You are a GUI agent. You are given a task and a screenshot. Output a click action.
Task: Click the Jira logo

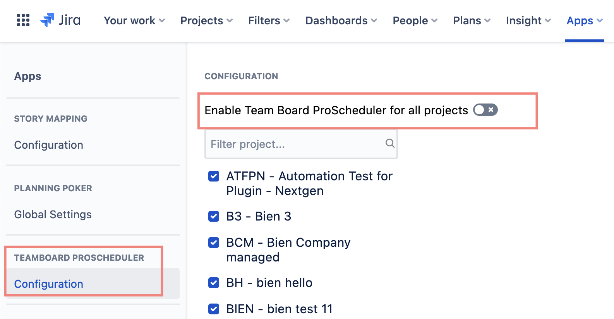[x=61, y=20]
